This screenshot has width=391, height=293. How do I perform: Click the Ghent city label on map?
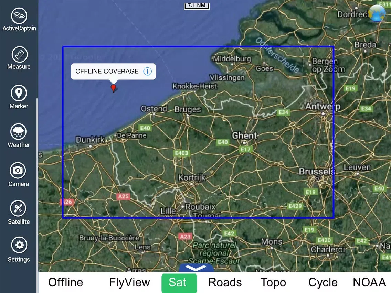[x=244, y=135]
